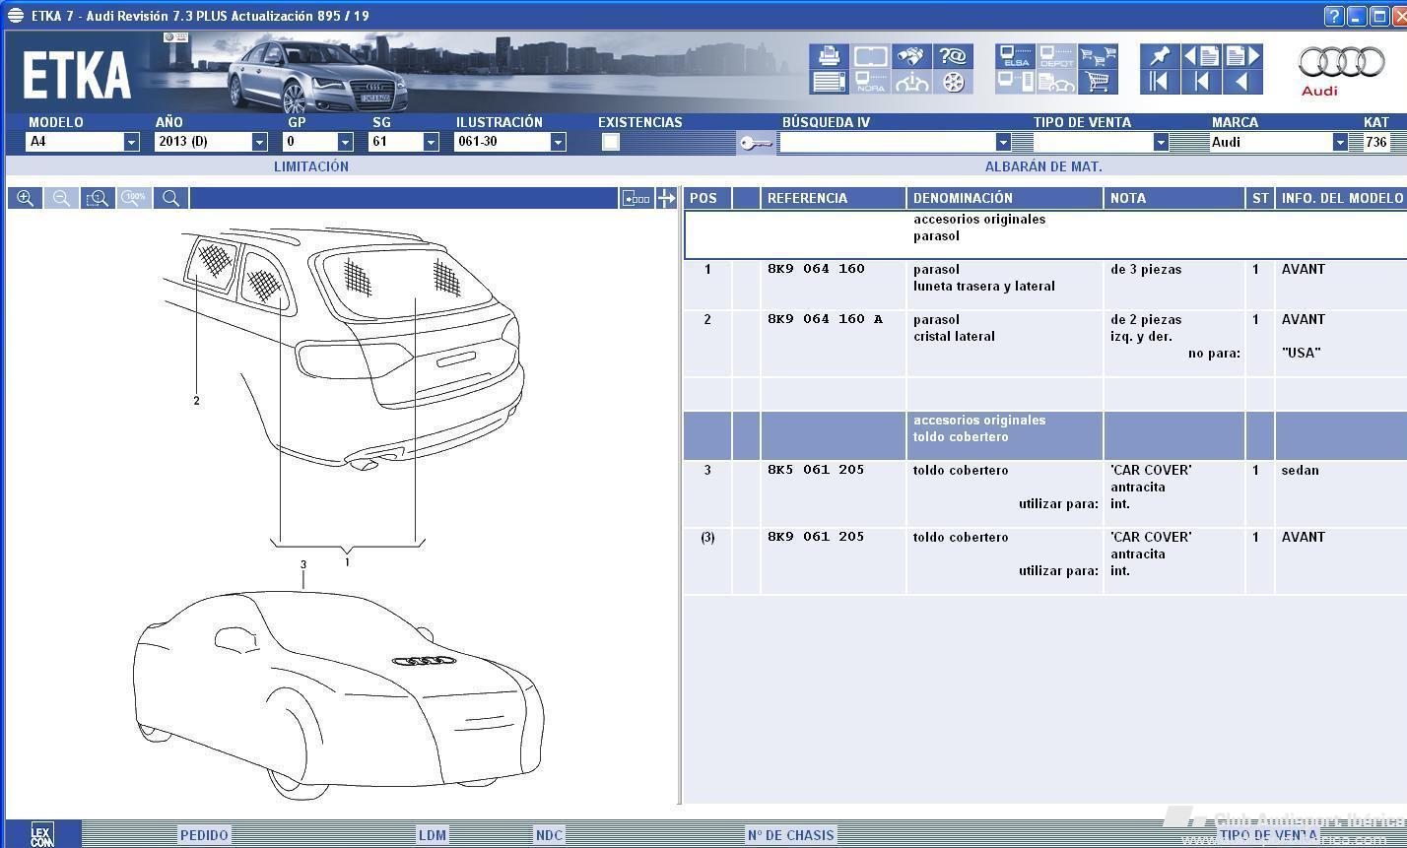Click the wheel rim icon
This screenshot has height=848, width=1407.
(953, 82)
